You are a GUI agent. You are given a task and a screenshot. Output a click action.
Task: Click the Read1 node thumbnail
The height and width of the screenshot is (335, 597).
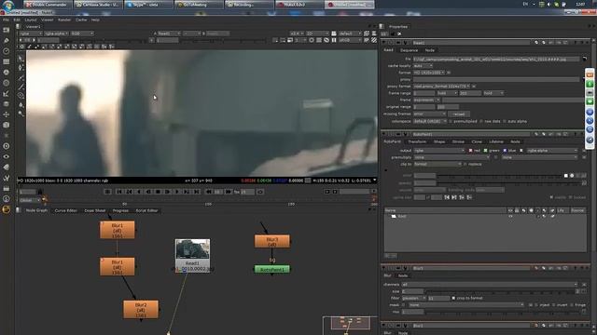tap(192, 249)
